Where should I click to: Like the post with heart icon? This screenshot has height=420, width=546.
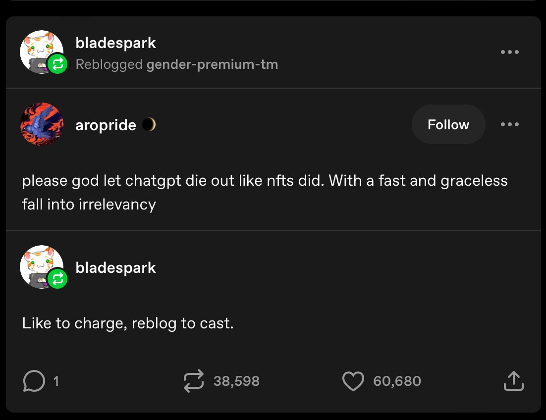pyautogui.click(x=353, y=381)
